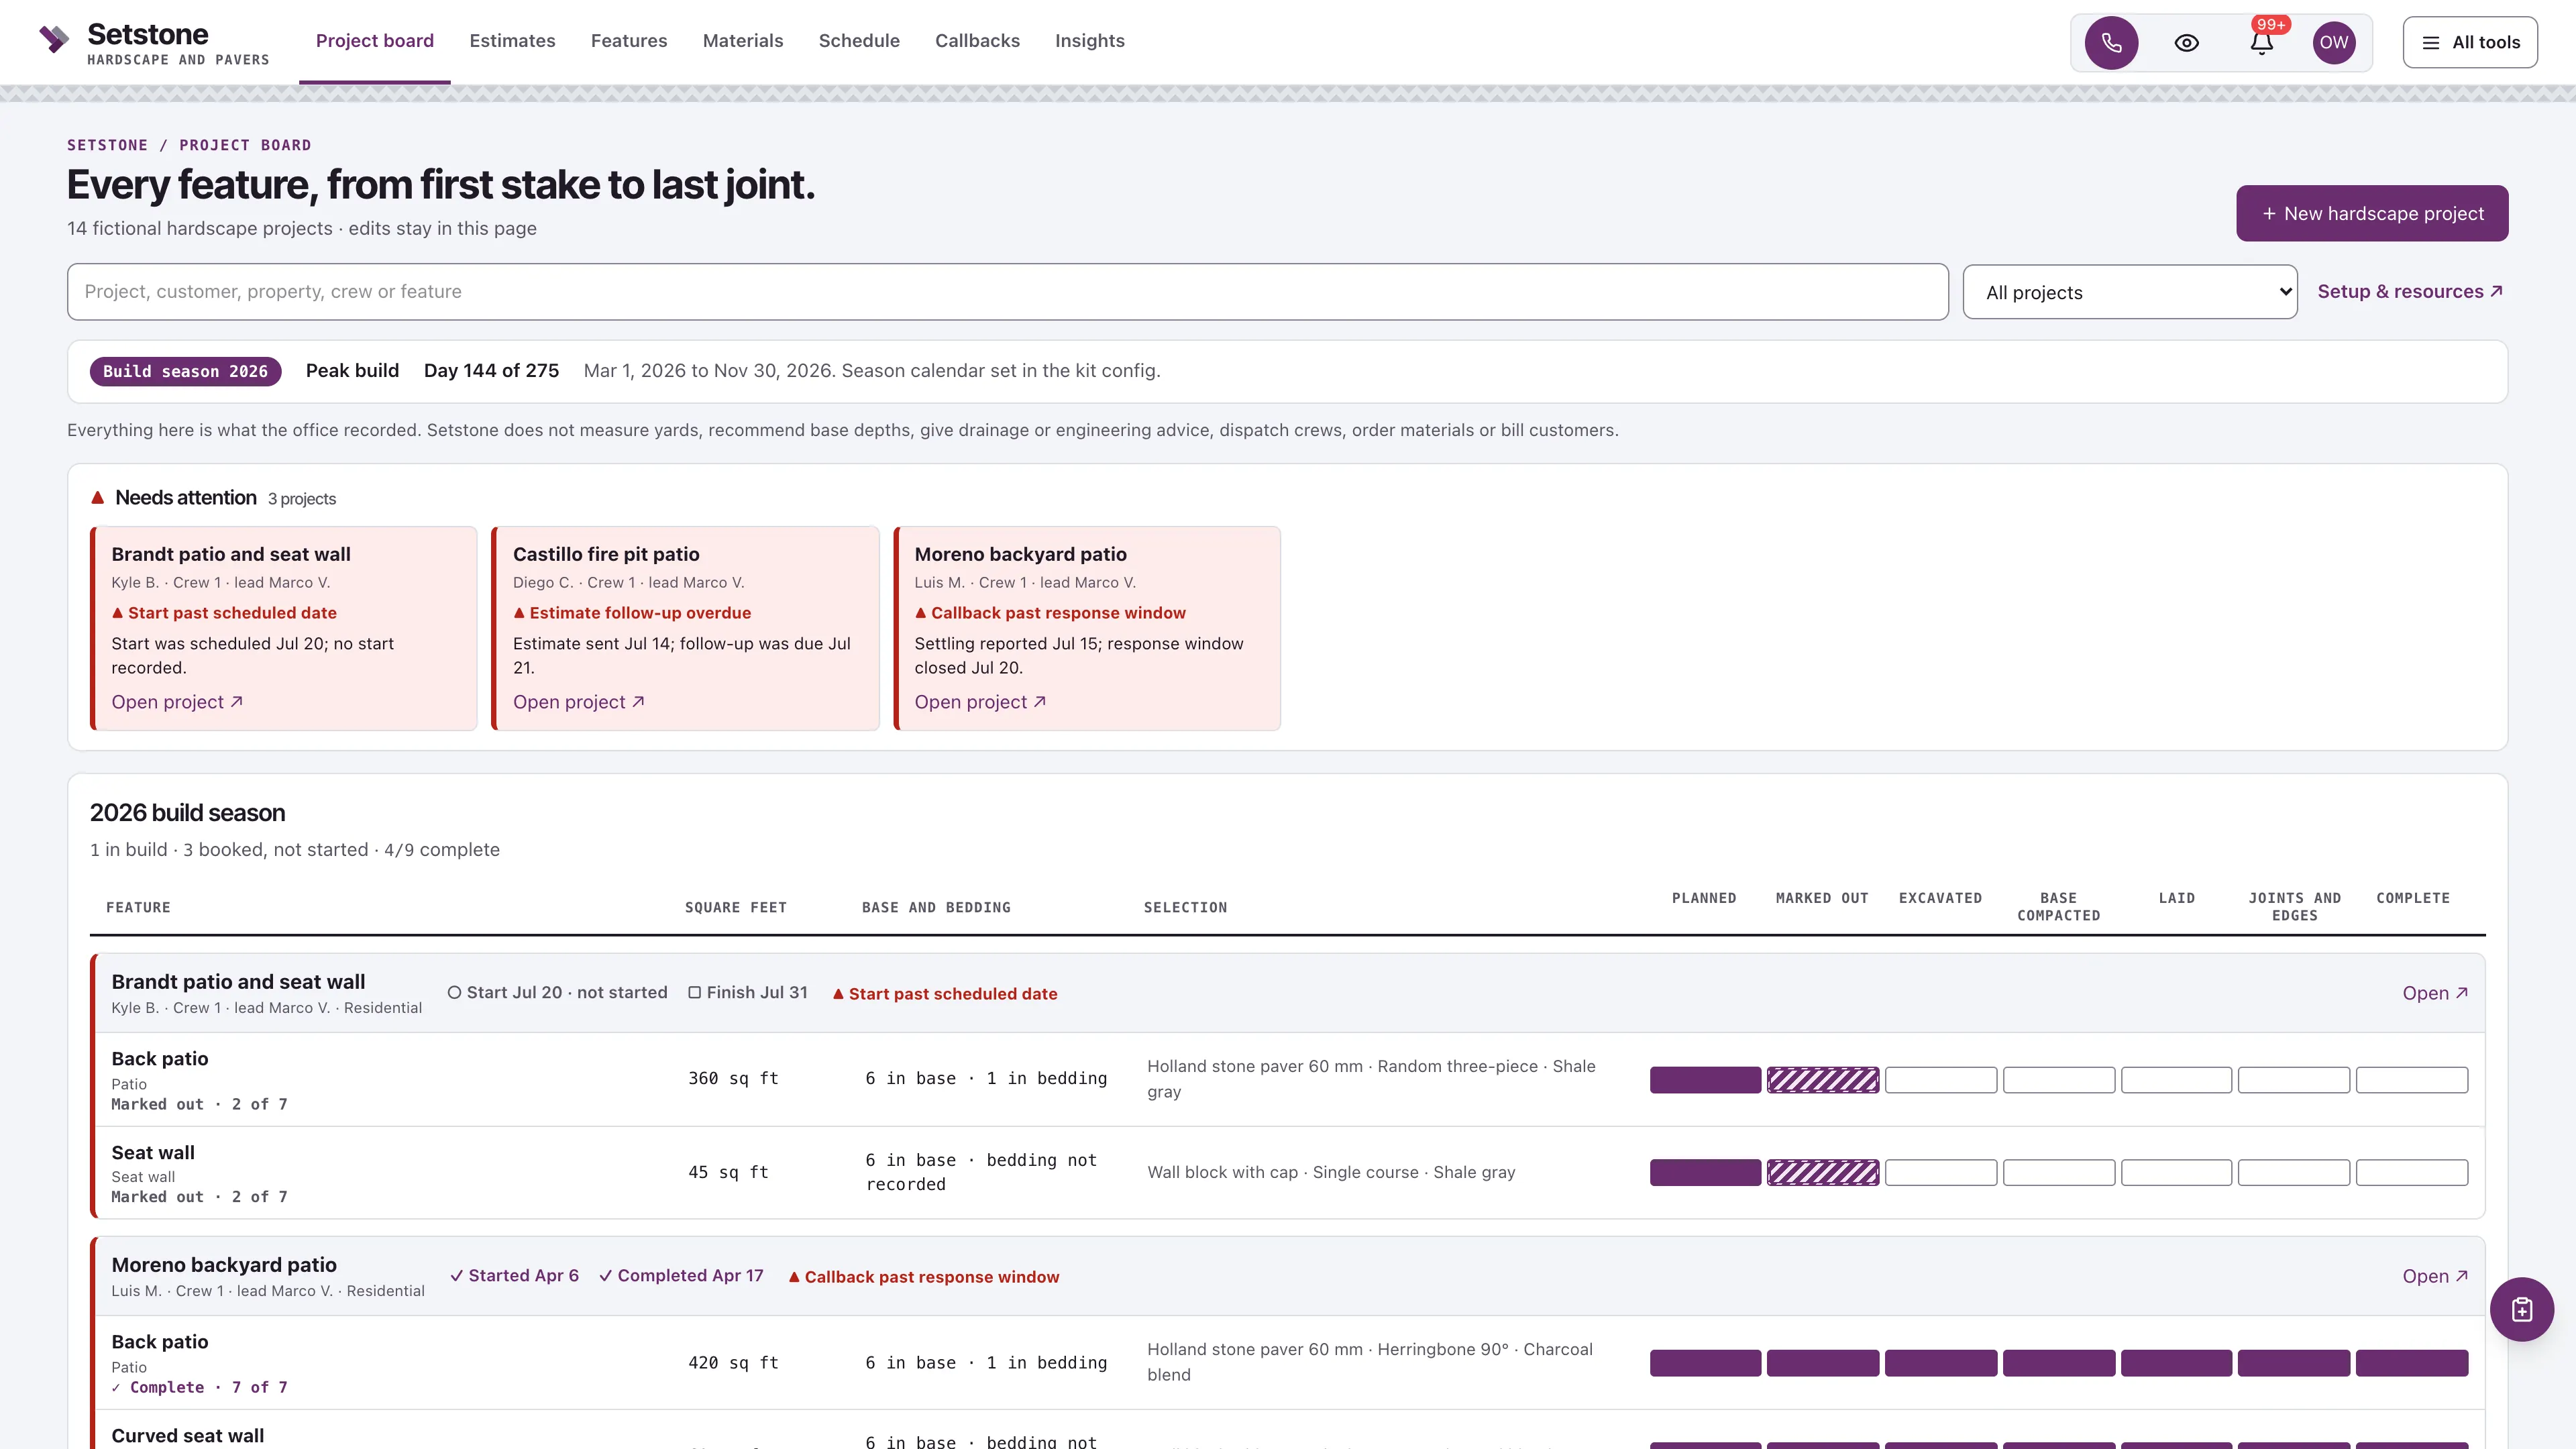Image resolution: width=2576 pixels, height=1449 pixels.
Task: Click the Finish Jul 31 label
Action: (x=748, y=993)
